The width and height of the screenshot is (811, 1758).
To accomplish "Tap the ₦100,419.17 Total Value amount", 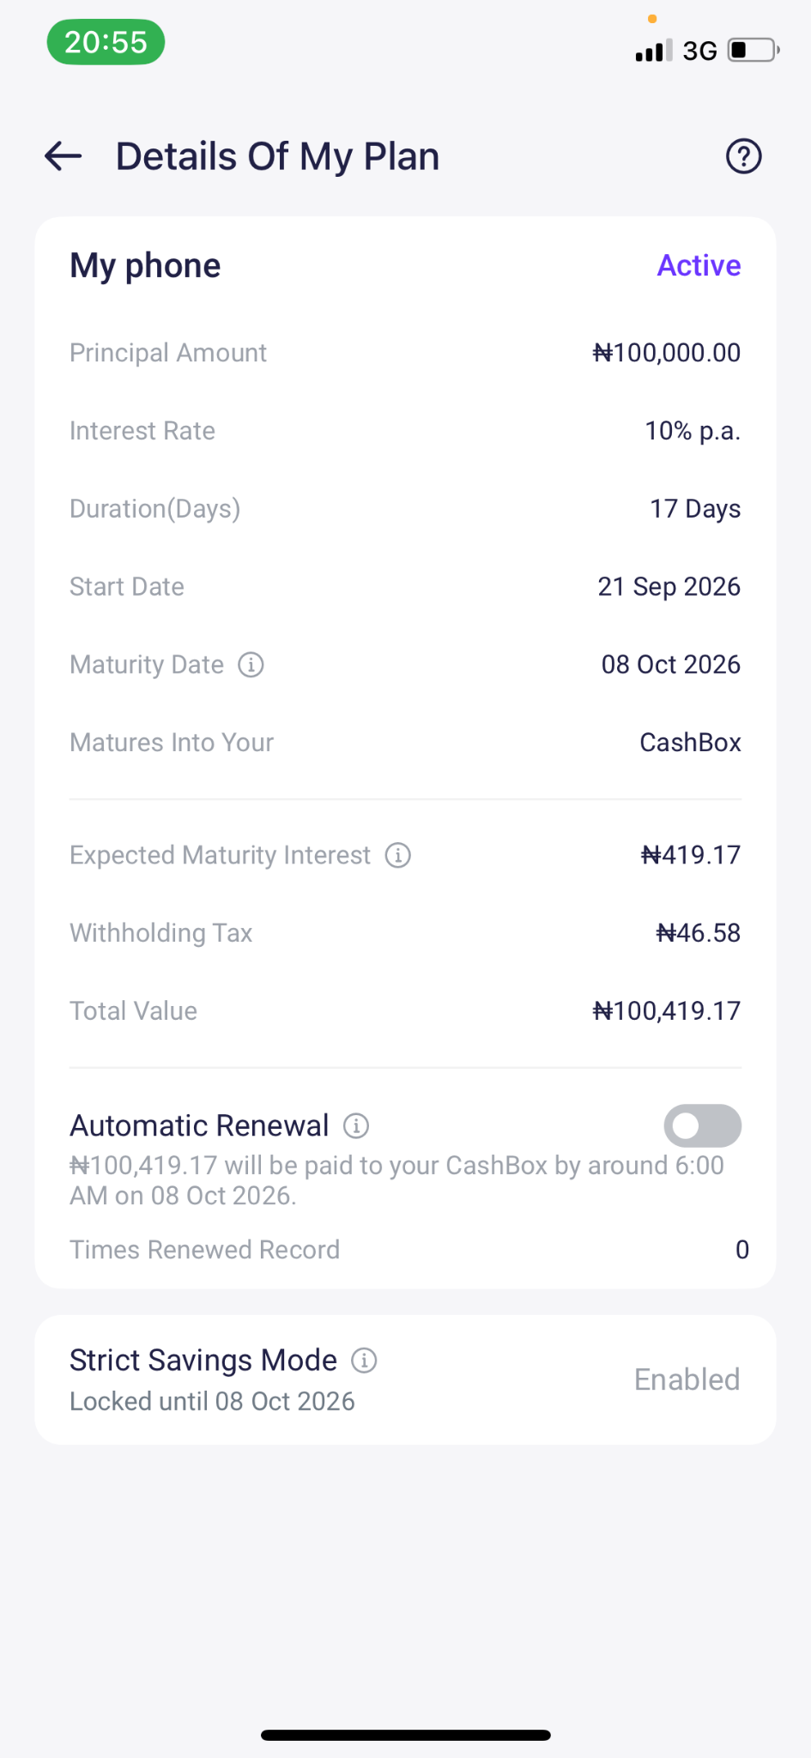I will [x=666, y=1011].
